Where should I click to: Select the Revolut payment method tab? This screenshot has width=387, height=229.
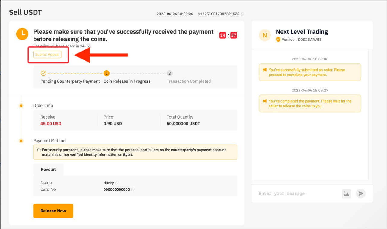tap(48, 169)
